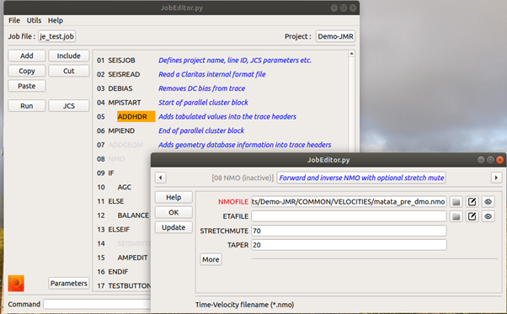The image size is (507, 314).
Task: Browse folder for NMOFILE
Action: pyautogui.click(x=456, y=202)
